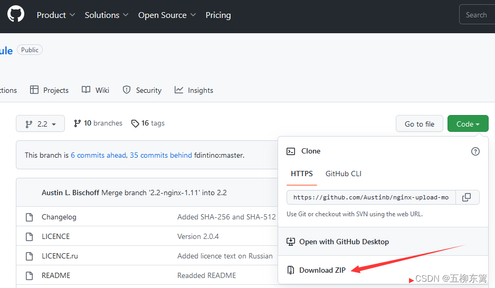Expand the Solutions dropdown
Screen dimensions: 495x288
[107, 15]
